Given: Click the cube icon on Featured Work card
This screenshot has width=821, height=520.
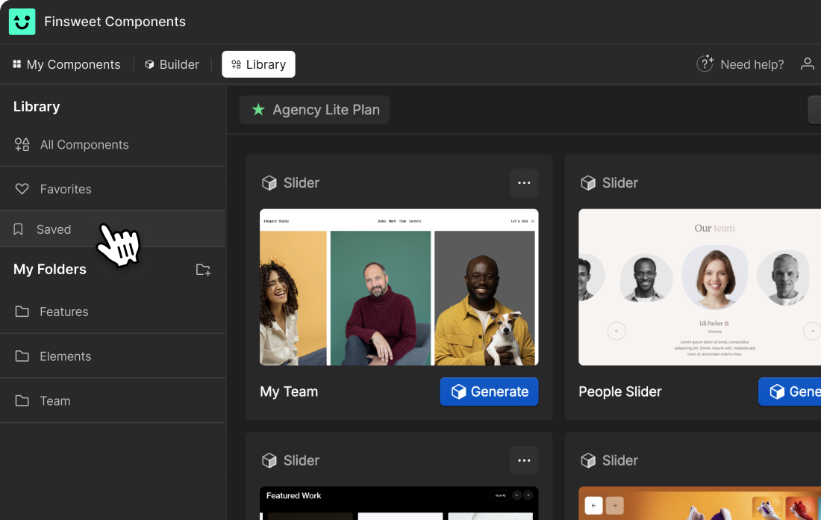Looking at the screenshot, I should point(269,460).
